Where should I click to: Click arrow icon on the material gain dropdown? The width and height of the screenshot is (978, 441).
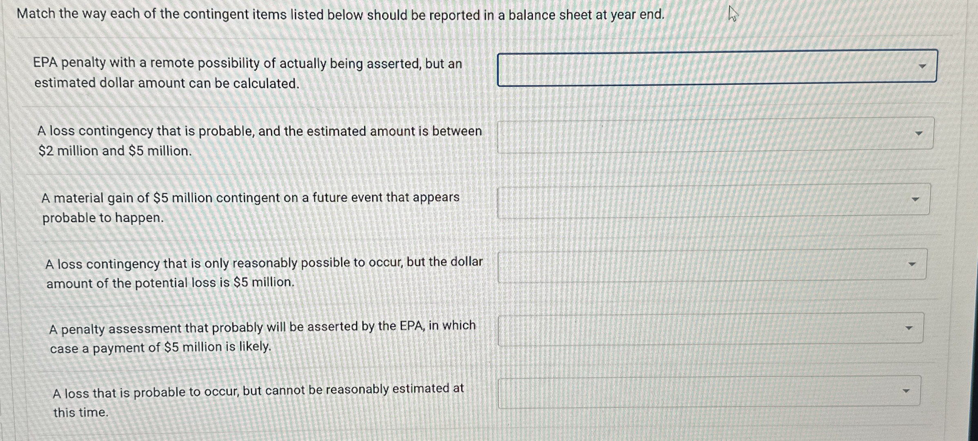click(916, 199)
